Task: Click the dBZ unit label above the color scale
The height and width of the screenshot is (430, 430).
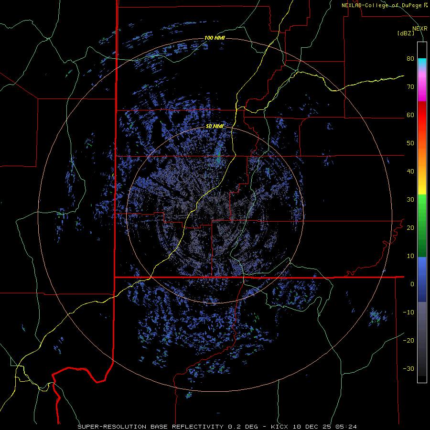Action: pyautogui.click(x=406, y=33)
